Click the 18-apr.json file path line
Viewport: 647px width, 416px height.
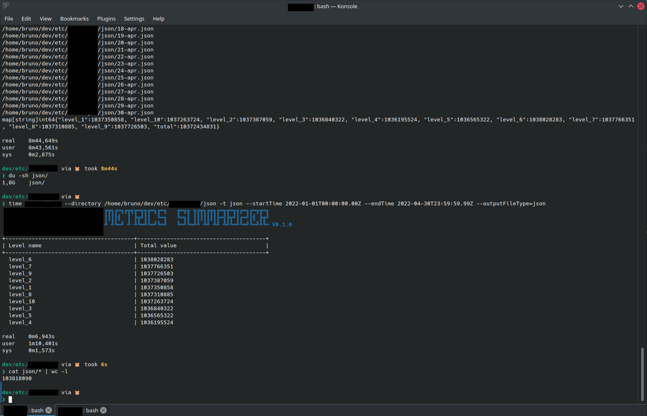coord(78,29)
